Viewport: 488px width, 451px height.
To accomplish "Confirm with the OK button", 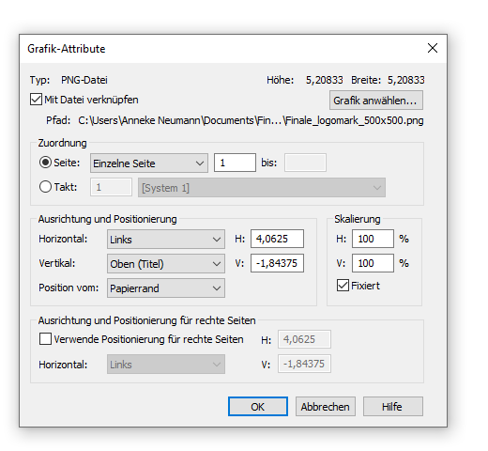I will tap(258, 407).
